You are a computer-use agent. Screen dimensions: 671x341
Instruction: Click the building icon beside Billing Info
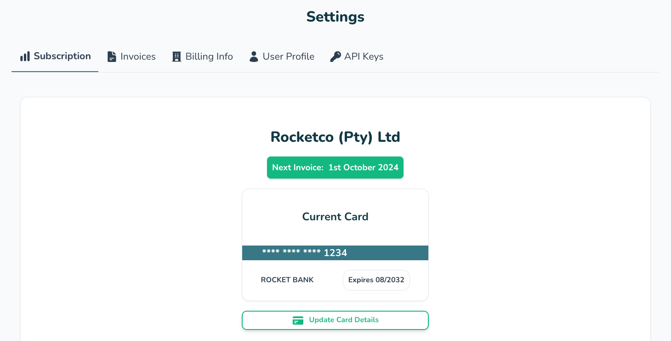176,56
